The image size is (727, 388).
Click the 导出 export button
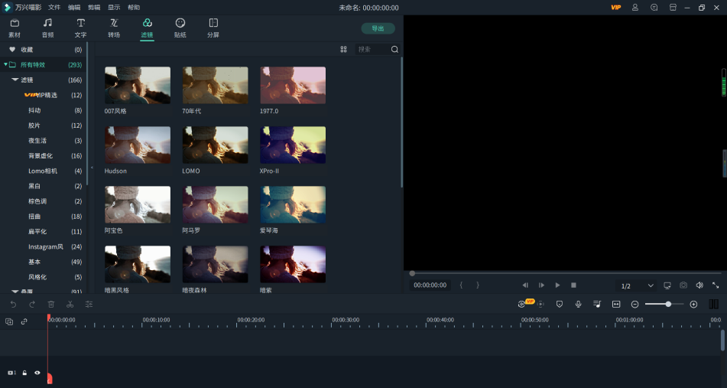(x=378, y=28)
